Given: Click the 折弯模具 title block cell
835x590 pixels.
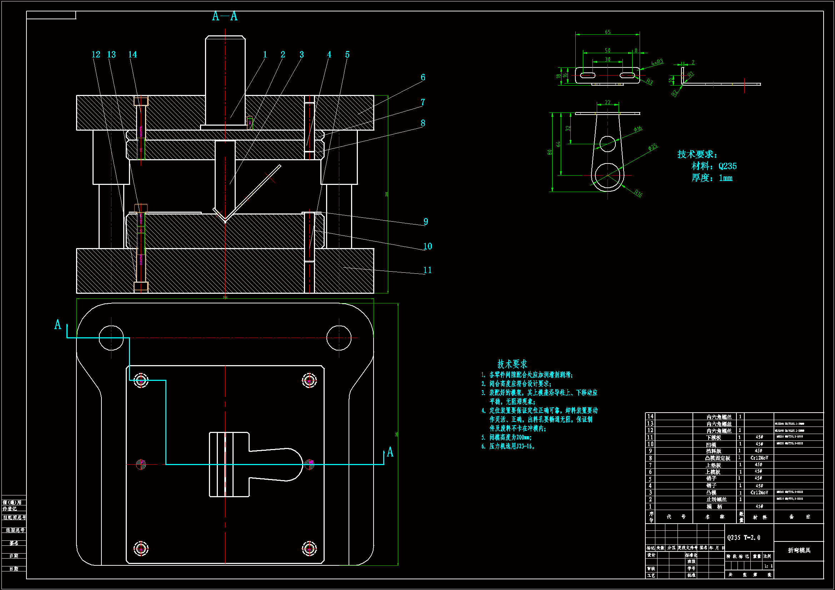Looking at the screenshot, I should [799, 550].
